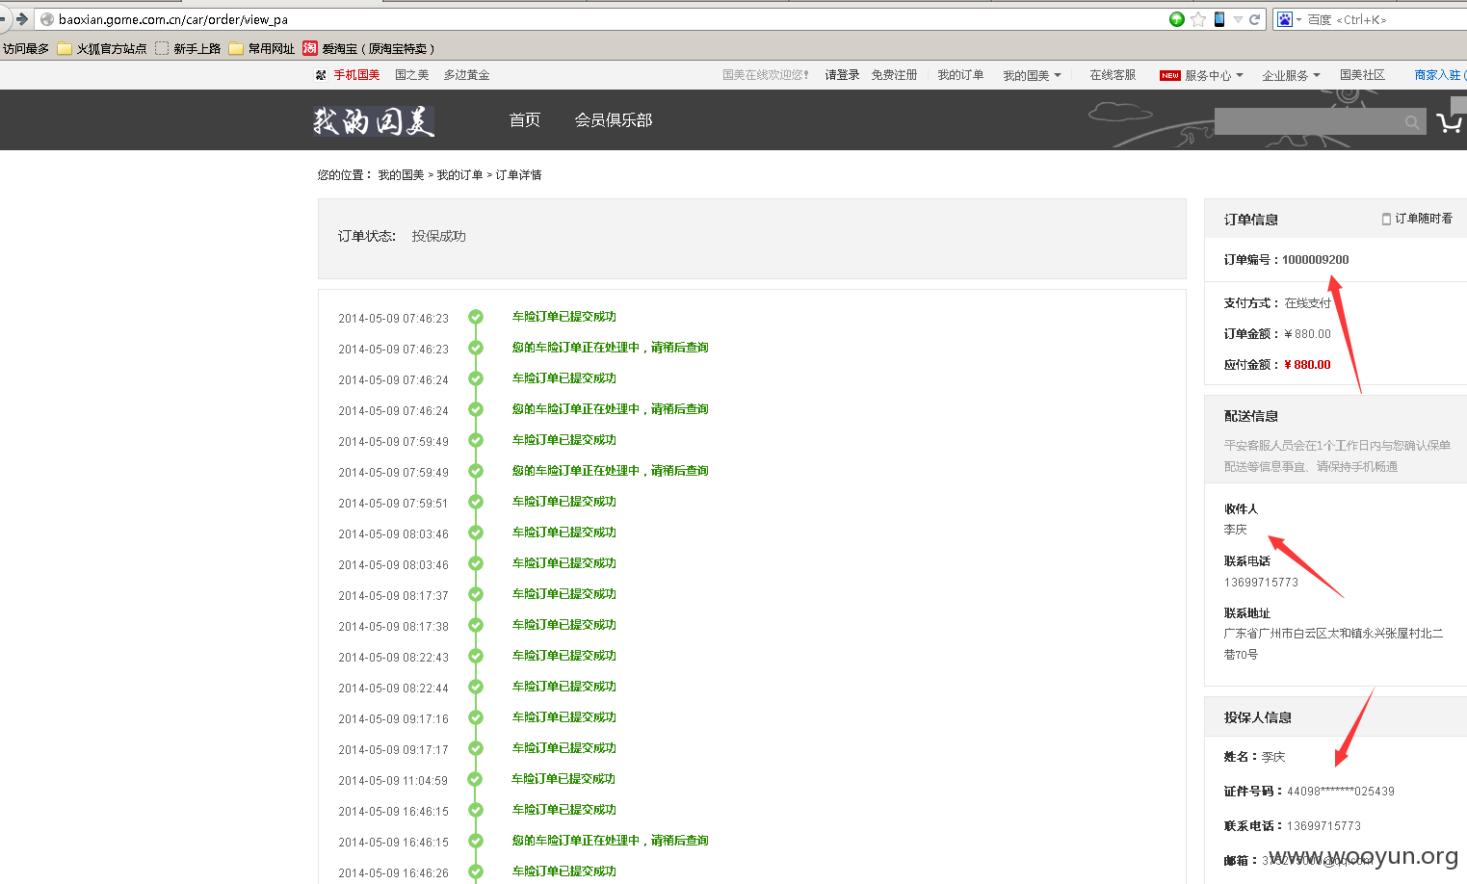Go to the 首页 tab
Screen dimensions: 1467x884
point(525,120)
